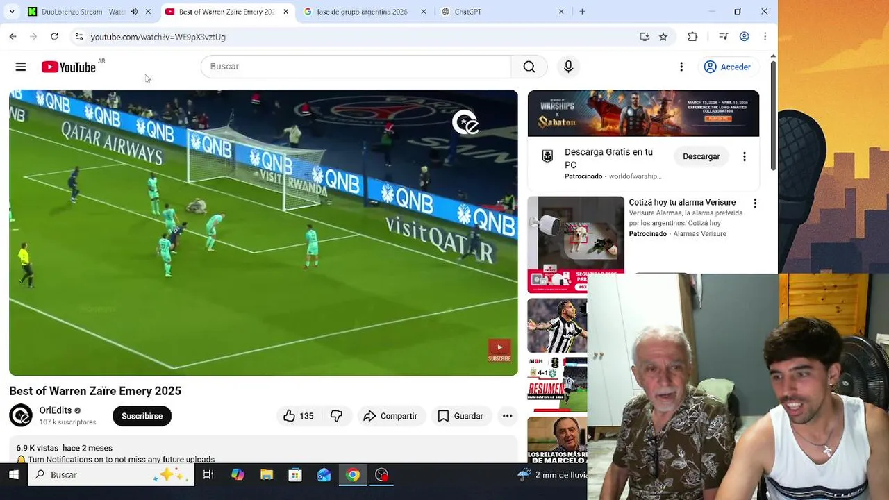Open the Verisure camera ad thumbnail
This screenshot has height=500, width=889.
tap(576, 244)
